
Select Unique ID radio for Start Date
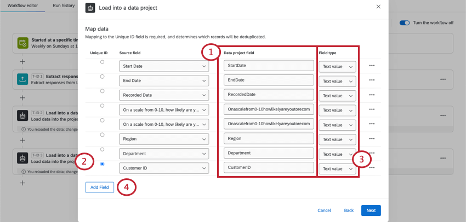pos(102,62)
